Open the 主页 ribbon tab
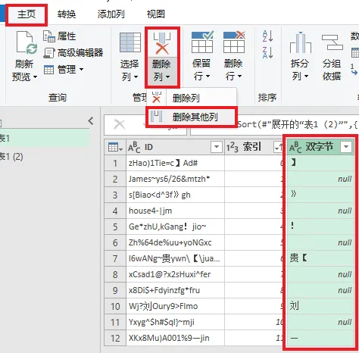 pos(27,14)
